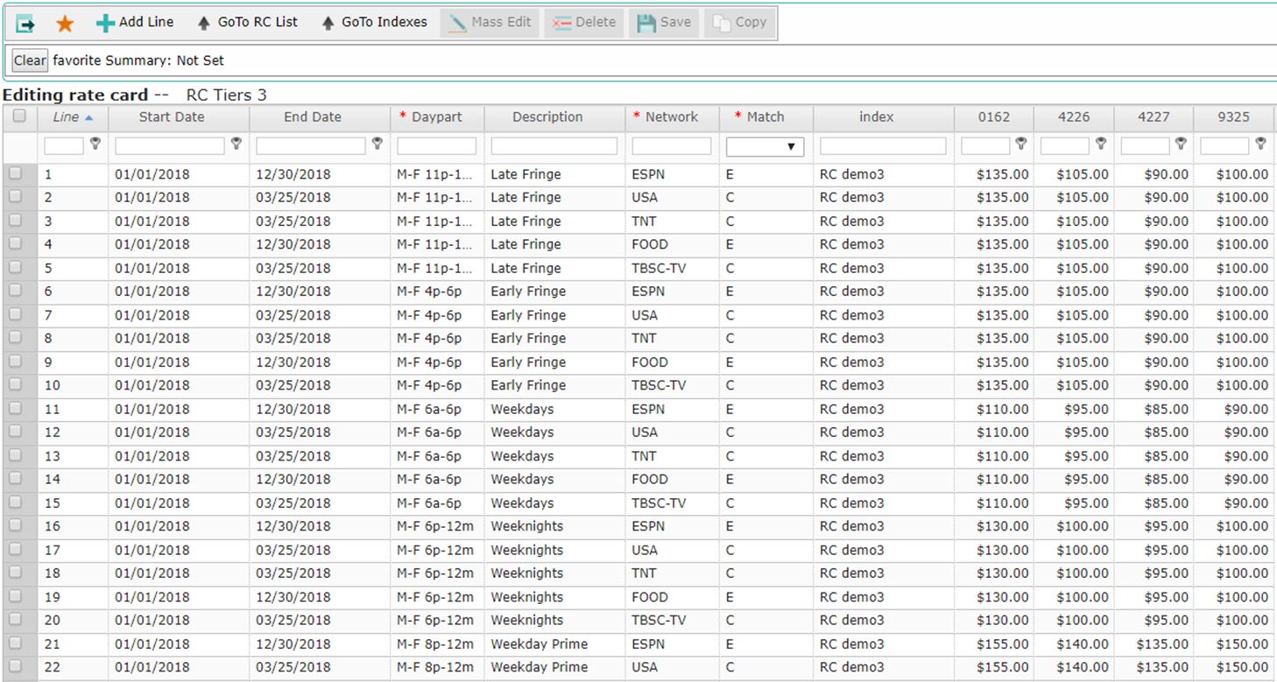
Task: Open filter icon for Line column
Action: 95,144
